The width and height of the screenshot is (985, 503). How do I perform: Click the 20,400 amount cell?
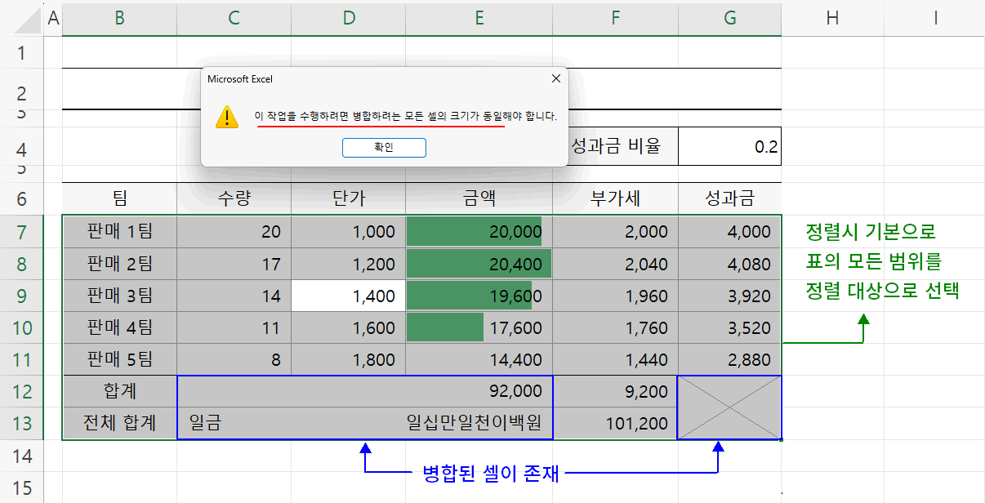point(479,264)
